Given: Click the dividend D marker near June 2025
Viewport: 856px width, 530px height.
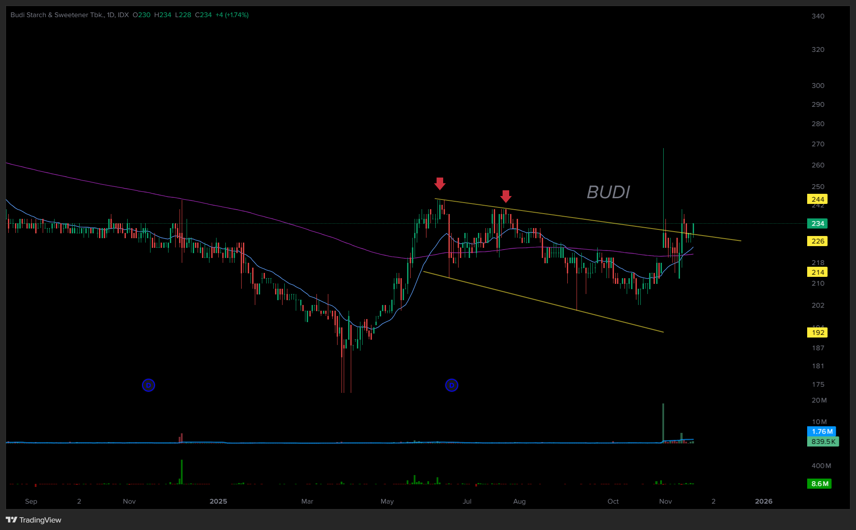Looking at the screenshot, I should pyautogui.click(x=452, y=385).
